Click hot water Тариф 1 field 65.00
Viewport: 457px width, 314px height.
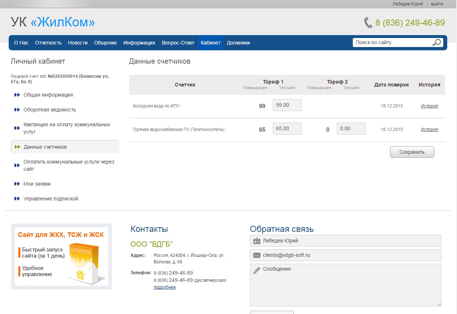287,128
